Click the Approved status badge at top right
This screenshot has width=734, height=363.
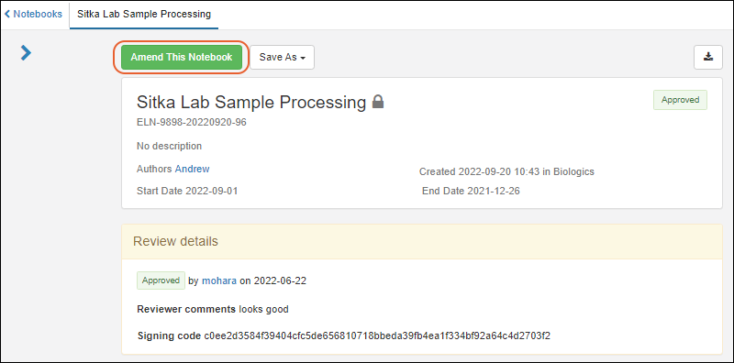pos(680,100)
